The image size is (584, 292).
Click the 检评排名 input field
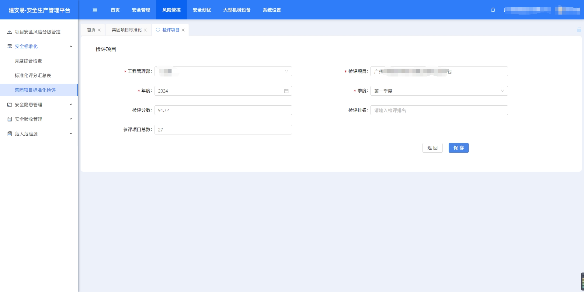(439, 110)
